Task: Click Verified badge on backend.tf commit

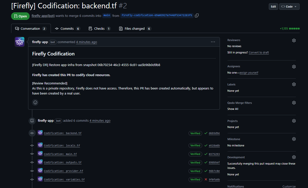Action: (x=195, y=133)
